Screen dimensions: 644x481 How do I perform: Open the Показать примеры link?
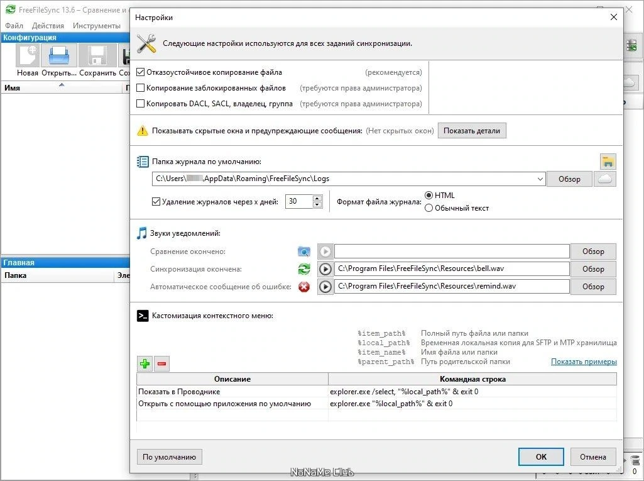coord(584,362)
